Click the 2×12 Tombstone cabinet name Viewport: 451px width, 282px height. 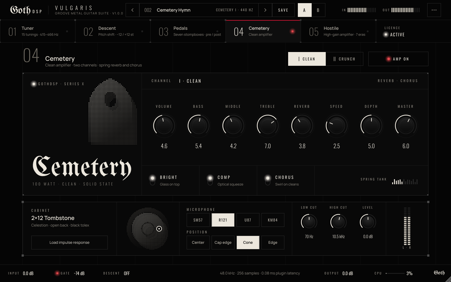pos(53,218)
